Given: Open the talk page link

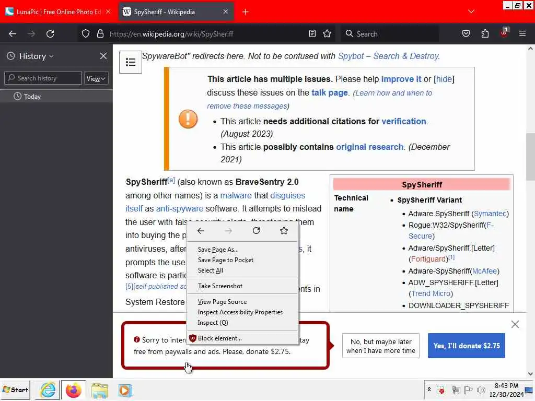Looking at the screenshot, I should point(330,93).
